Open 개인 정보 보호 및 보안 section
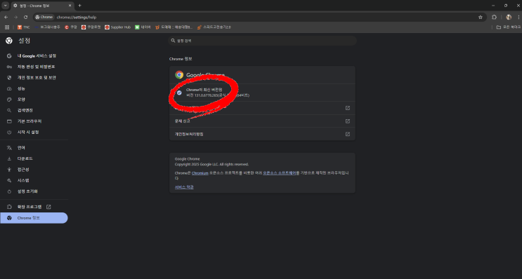Viewport: 522px width, 279px height. [x=34, y=78]
